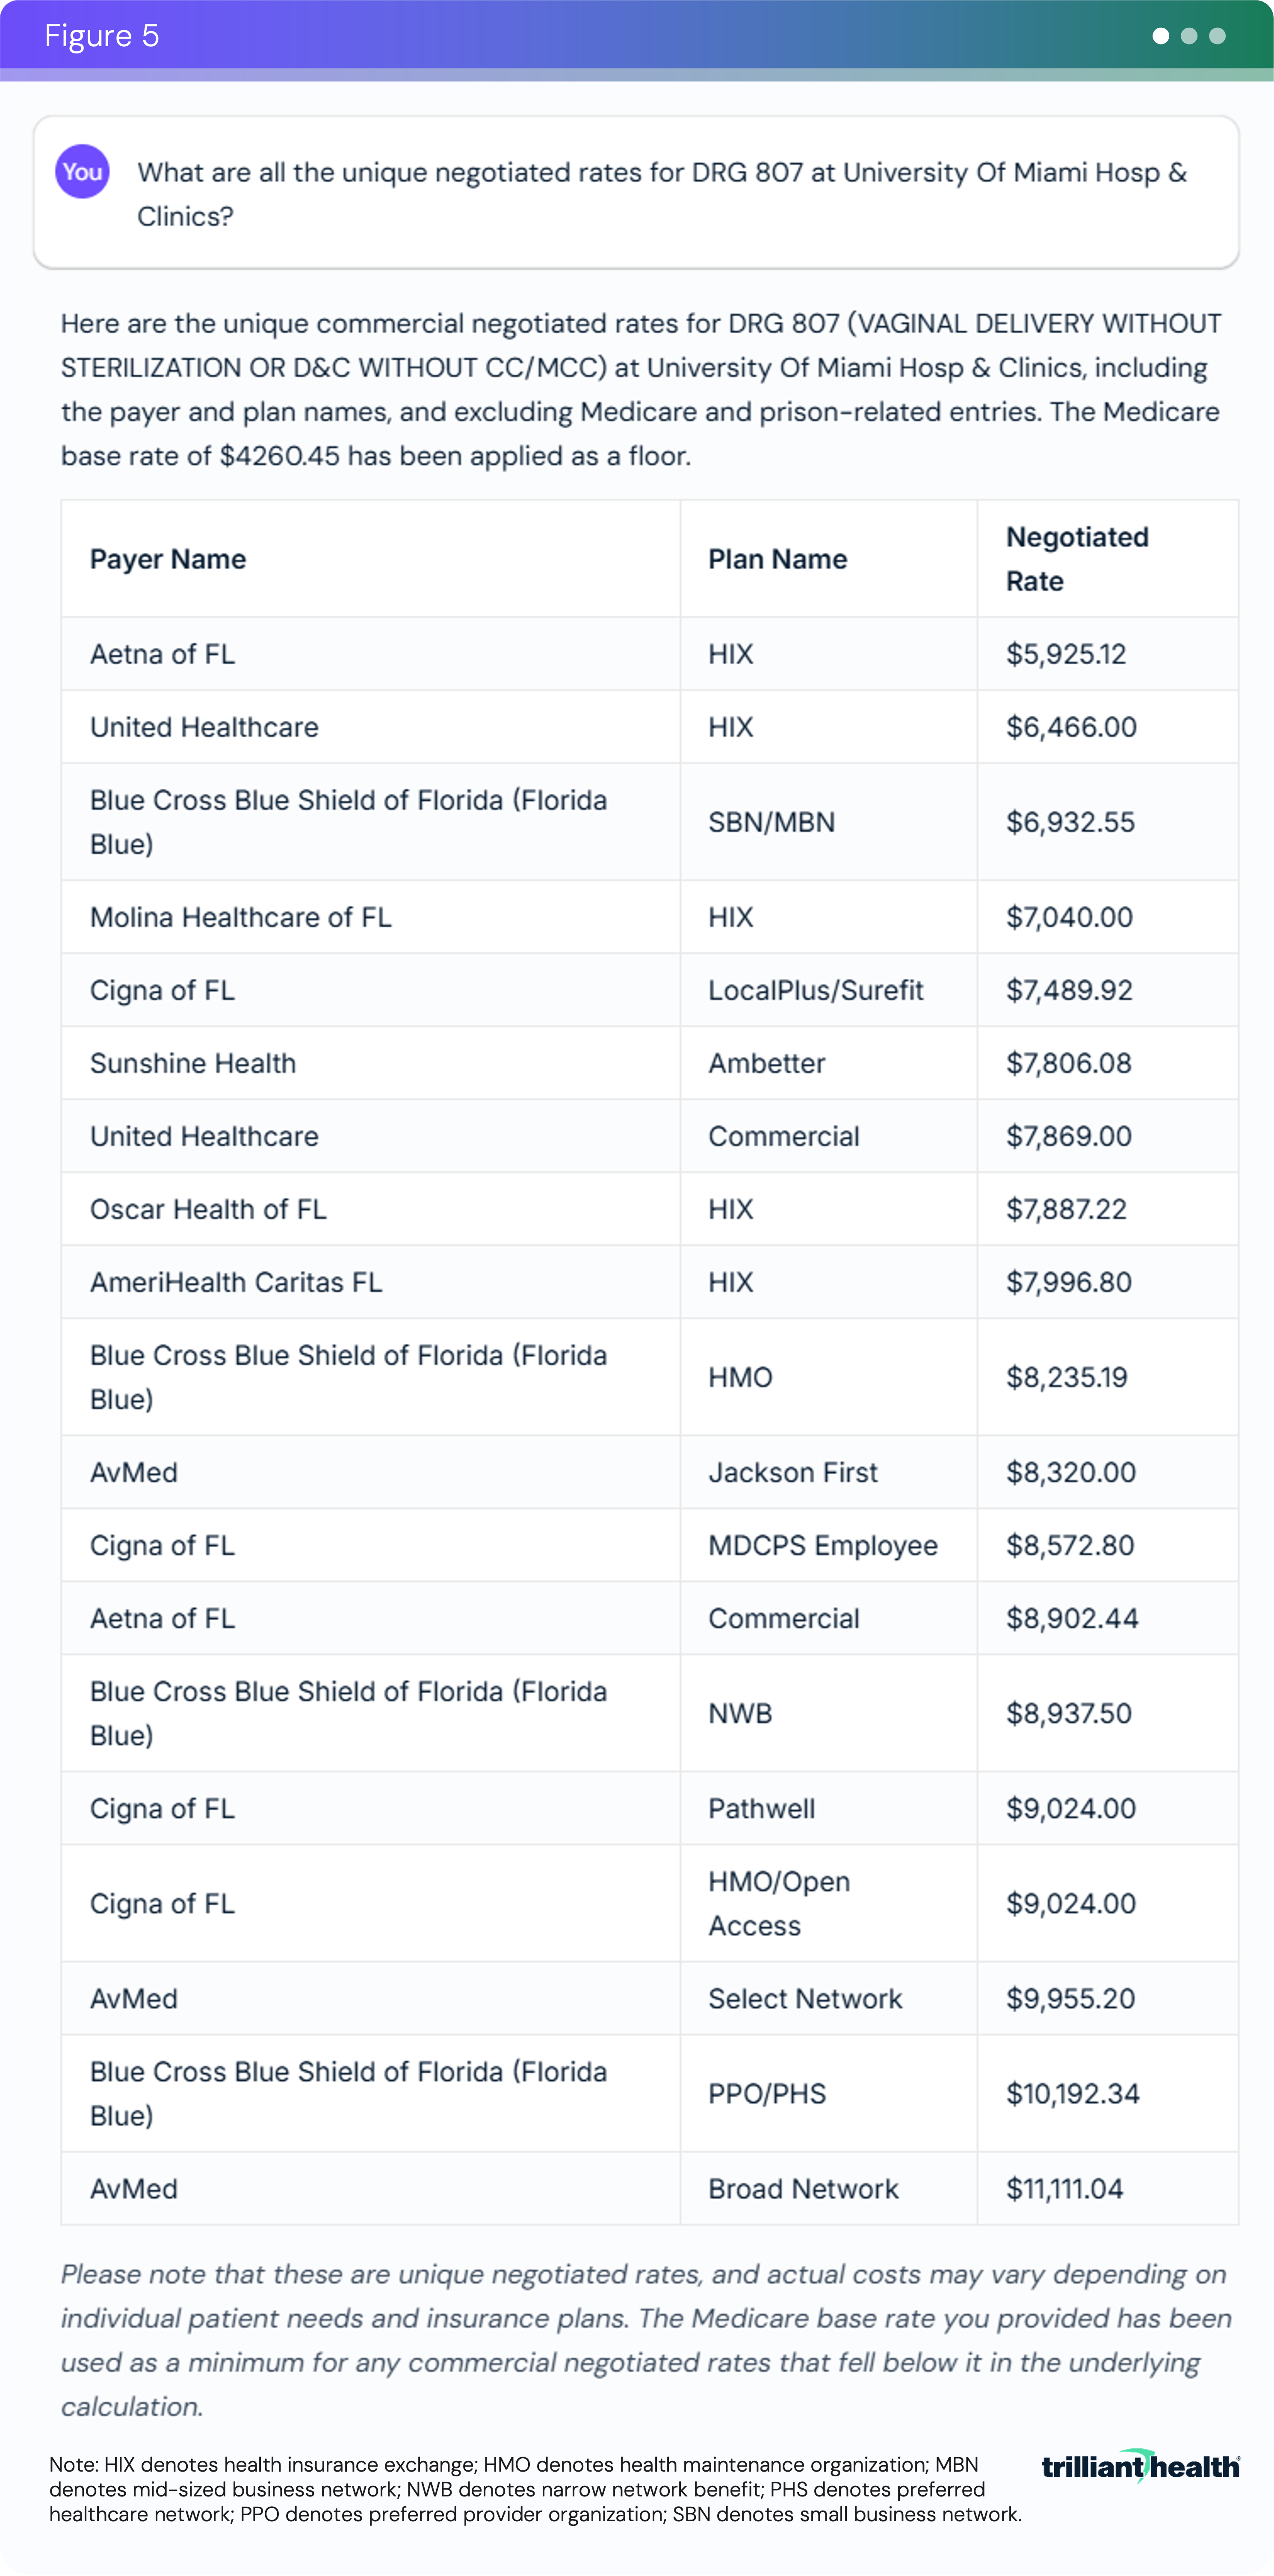The image size is (1274, 2576).
Task: Click the purple "You" avatar icon
Action: pyautogui.click(x=82, y=172)
